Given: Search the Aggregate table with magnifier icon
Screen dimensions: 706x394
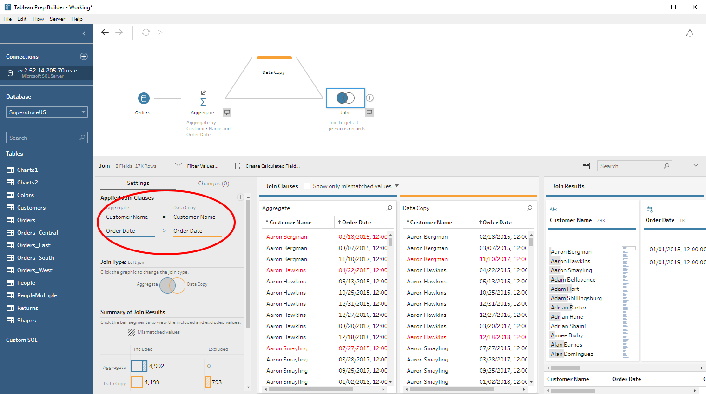Looking at the screenshot, I should pos(389,208).
